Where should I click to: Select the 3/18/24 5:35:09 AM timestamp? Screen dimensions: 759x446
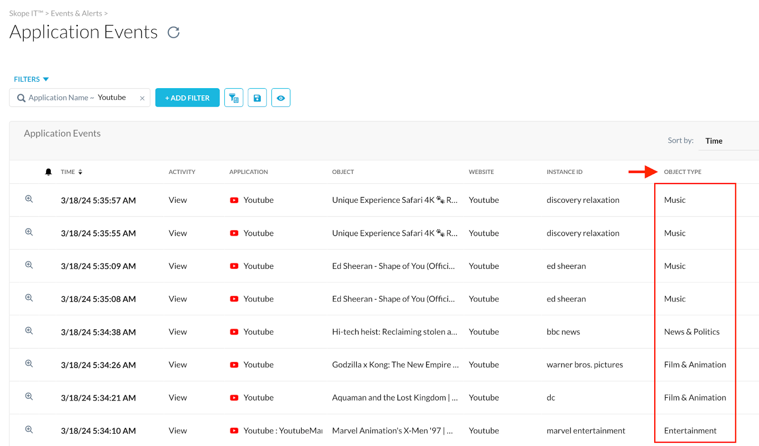(98, 266)
